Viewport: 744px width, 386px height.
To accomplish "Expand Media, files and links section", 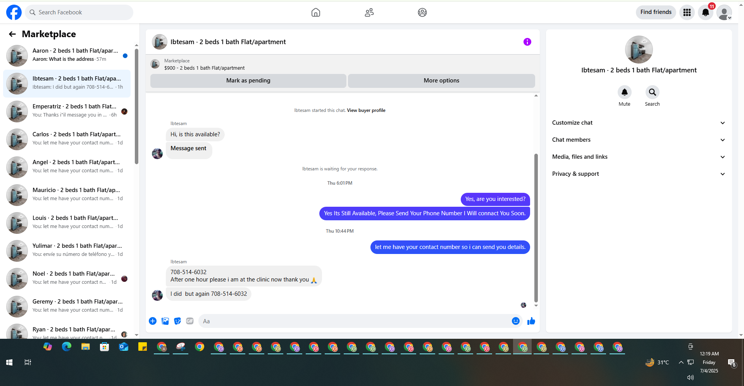I will coord(639,157).
